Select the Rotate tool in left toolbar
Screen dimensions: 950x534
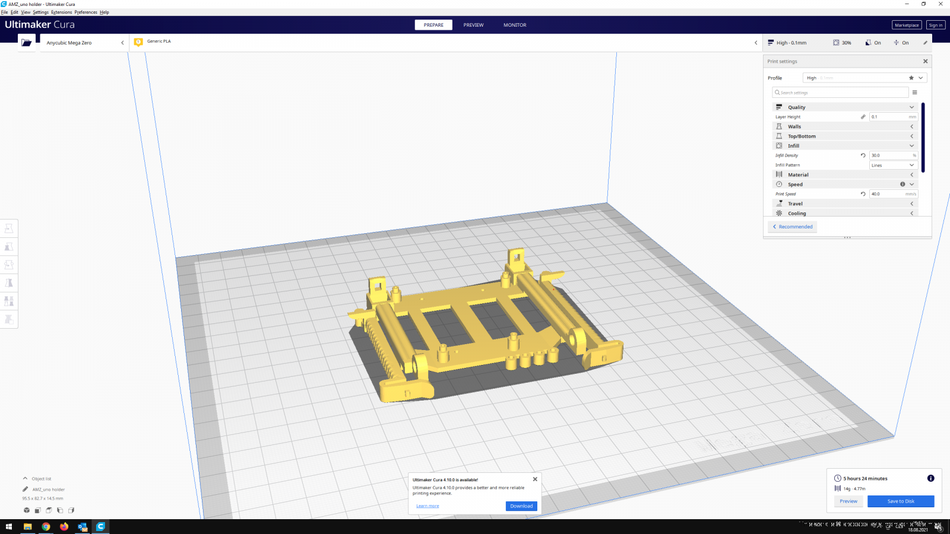click(9, 265)
